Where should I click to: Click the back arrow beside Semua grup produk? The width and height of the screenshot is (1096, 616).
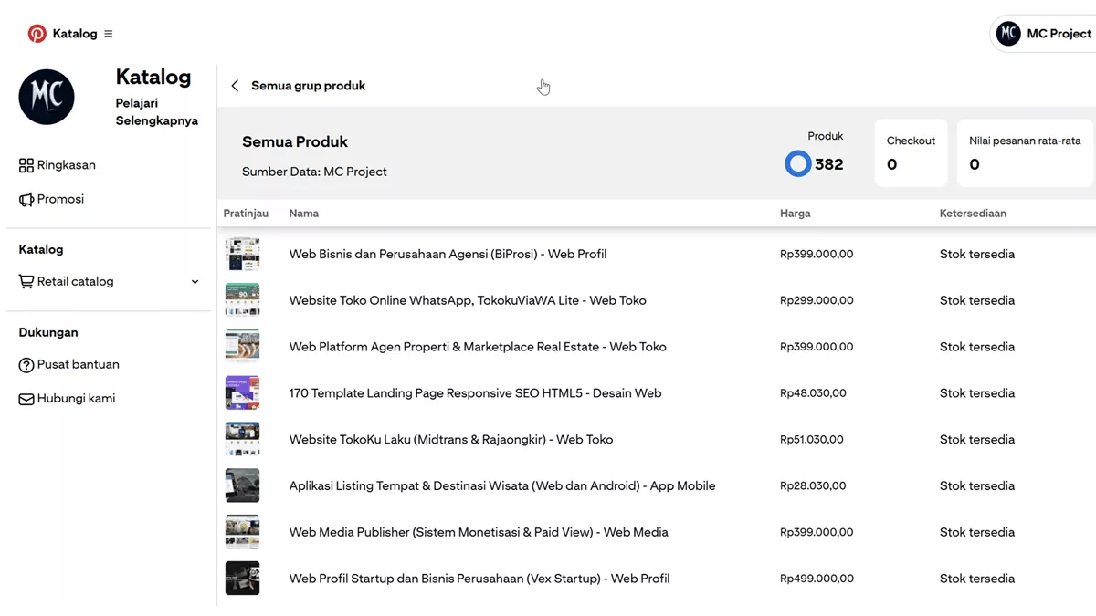click(235, 86)
